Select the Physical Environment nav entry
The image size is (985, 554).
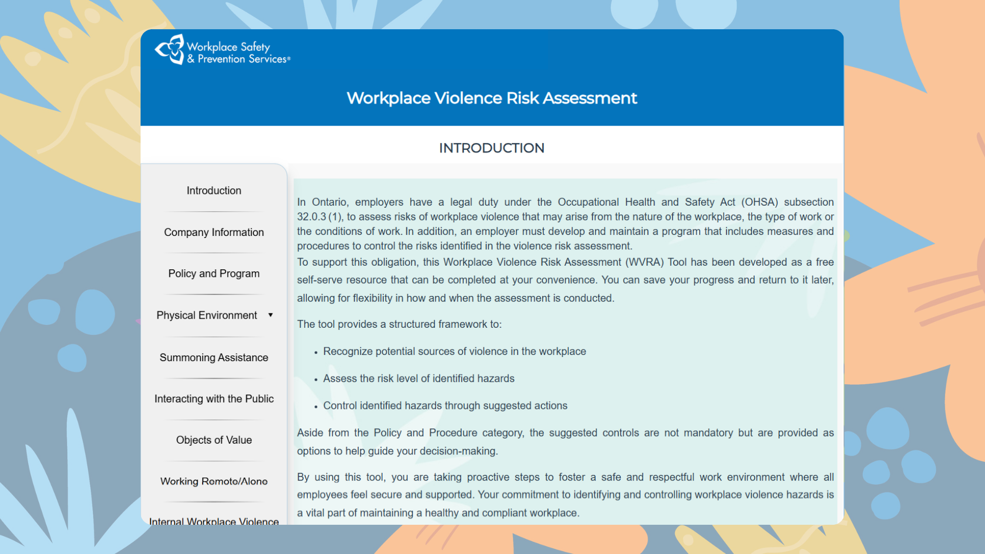[207, 315]
